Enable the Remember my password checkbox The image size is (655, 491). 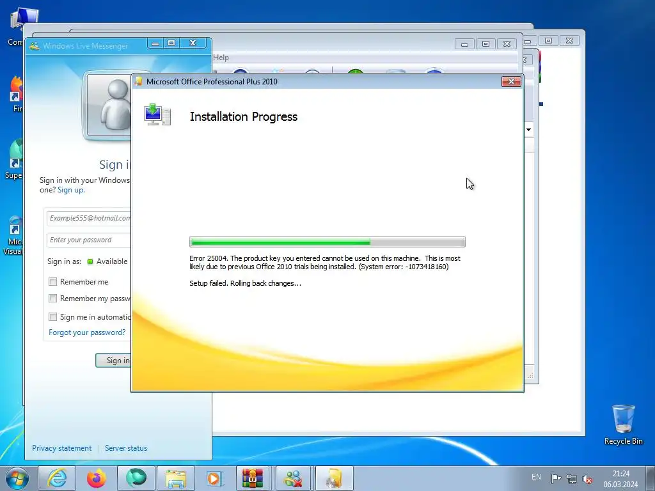point(52,299)
